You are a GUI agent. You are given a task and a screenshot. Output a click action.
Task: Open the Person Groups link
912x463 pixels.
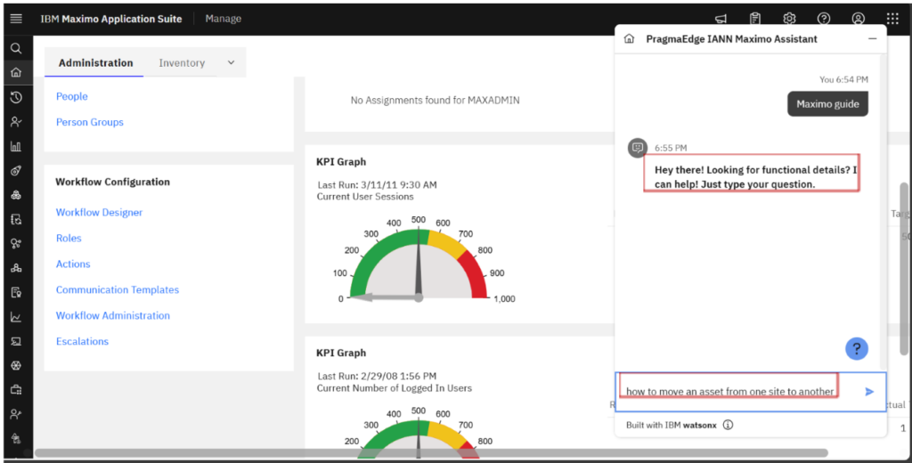(90, 122)
